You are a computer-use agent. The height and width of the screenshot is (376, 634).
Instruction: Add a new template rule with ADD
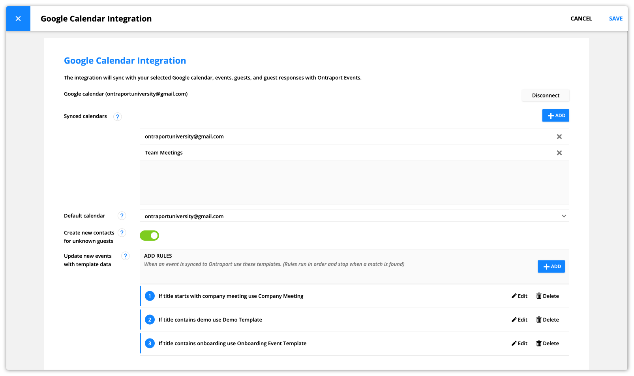click(x=551, y=267)
